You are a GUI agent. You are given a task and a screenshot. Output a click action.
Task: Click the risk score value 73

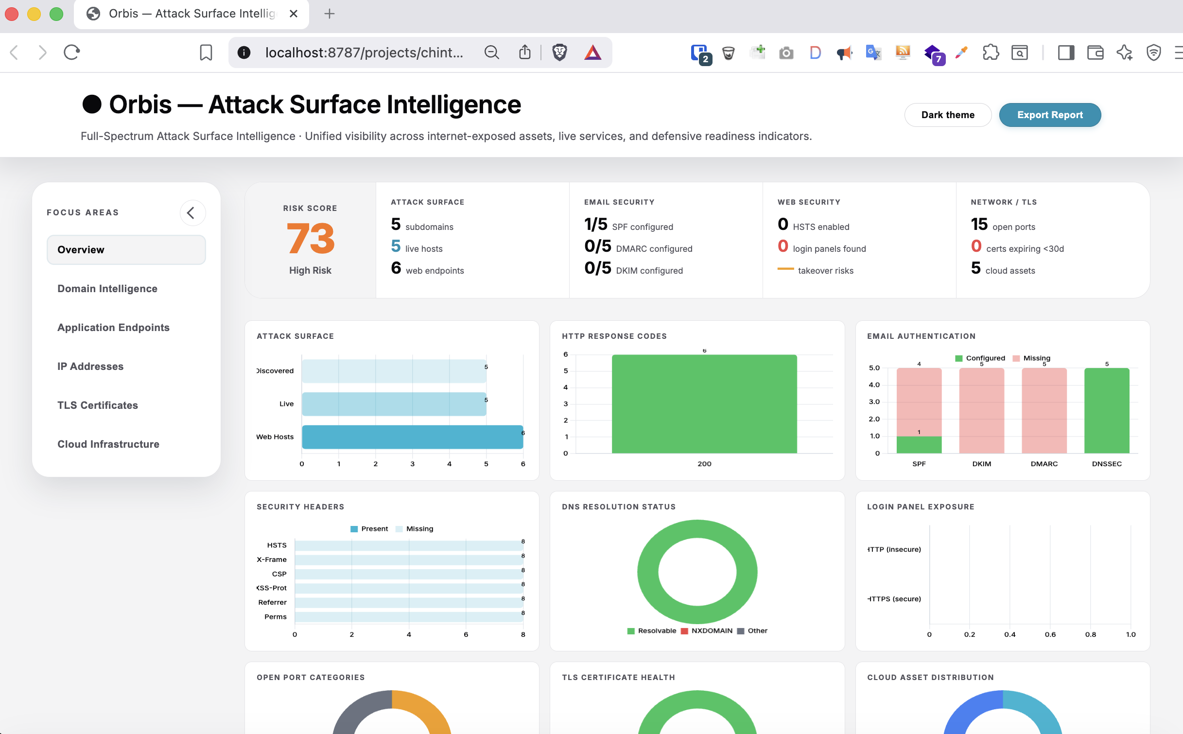(x=310, y=238)
